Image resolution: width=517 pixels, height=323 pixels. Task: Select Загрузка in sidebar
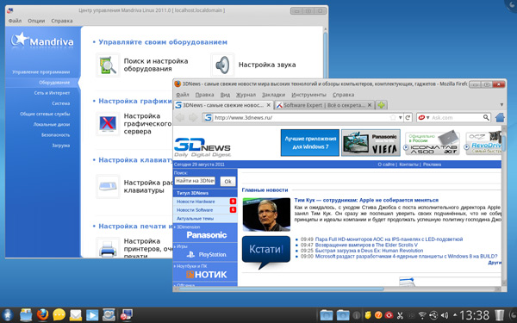coord(60,146)
